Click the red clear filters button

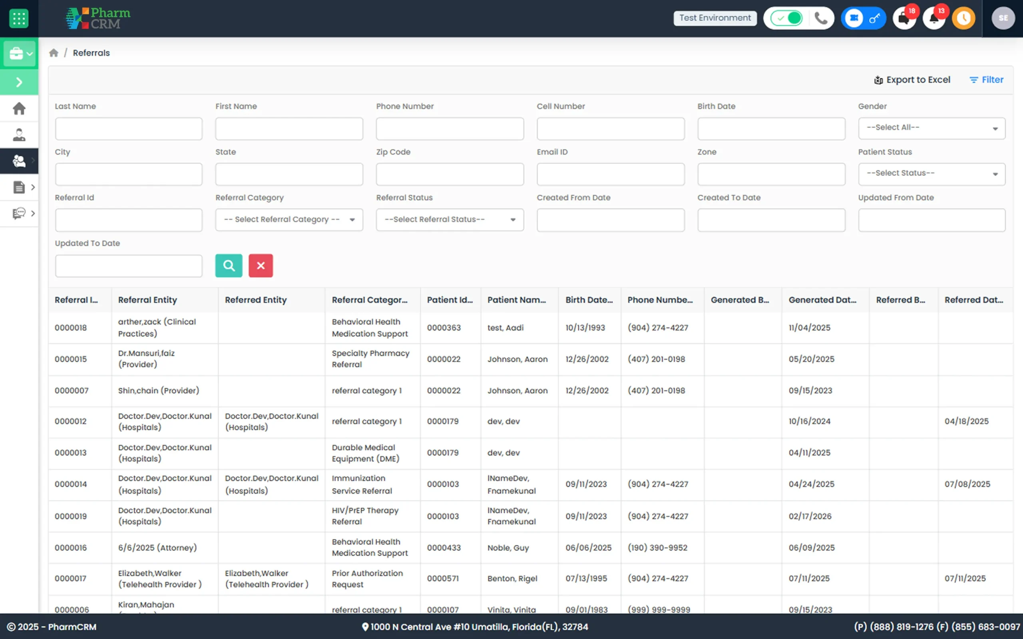pos(261,266)
